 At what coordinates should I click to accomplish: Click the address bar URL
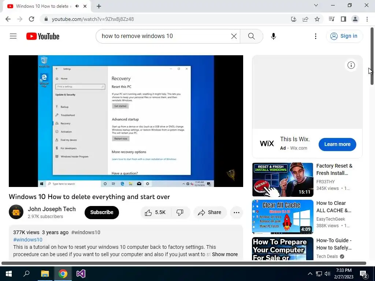pos(93,19)
